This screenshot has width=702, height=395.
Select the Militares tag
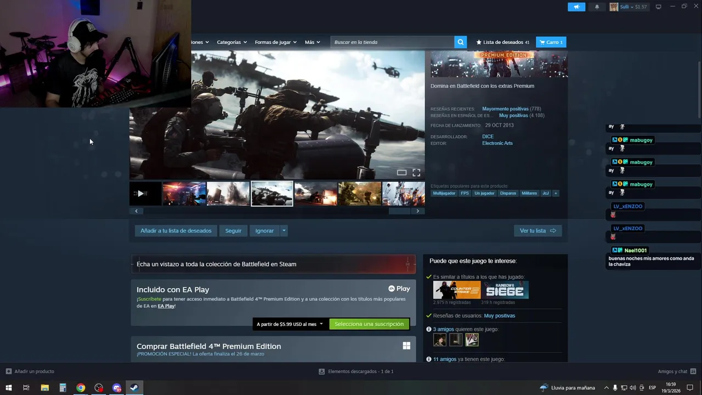(x=529, y=193)
